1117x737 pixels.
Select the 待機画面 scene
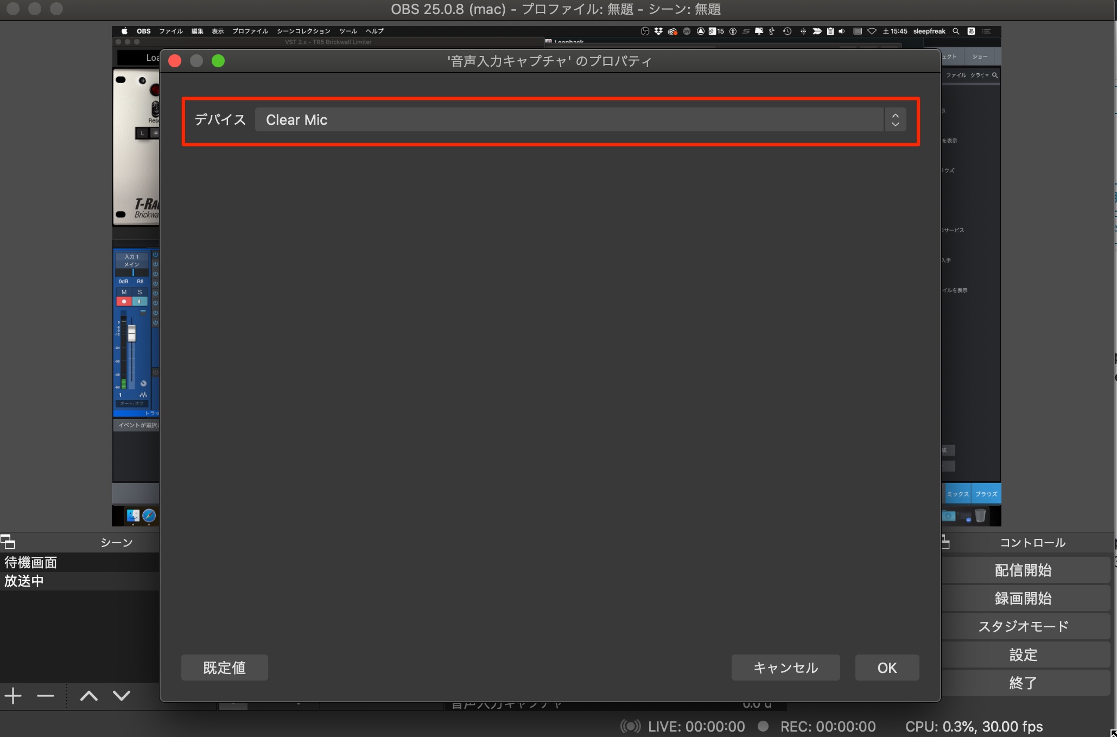pos(80,562)
